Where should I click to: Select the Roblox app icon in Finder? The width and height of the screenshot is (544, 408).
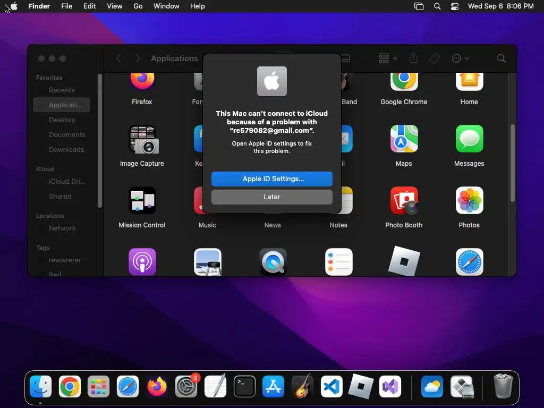(x=404, y=261)
